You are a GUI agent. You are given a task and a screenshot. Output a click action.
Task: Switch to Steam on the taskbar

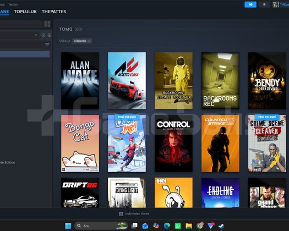coord(221,226)
